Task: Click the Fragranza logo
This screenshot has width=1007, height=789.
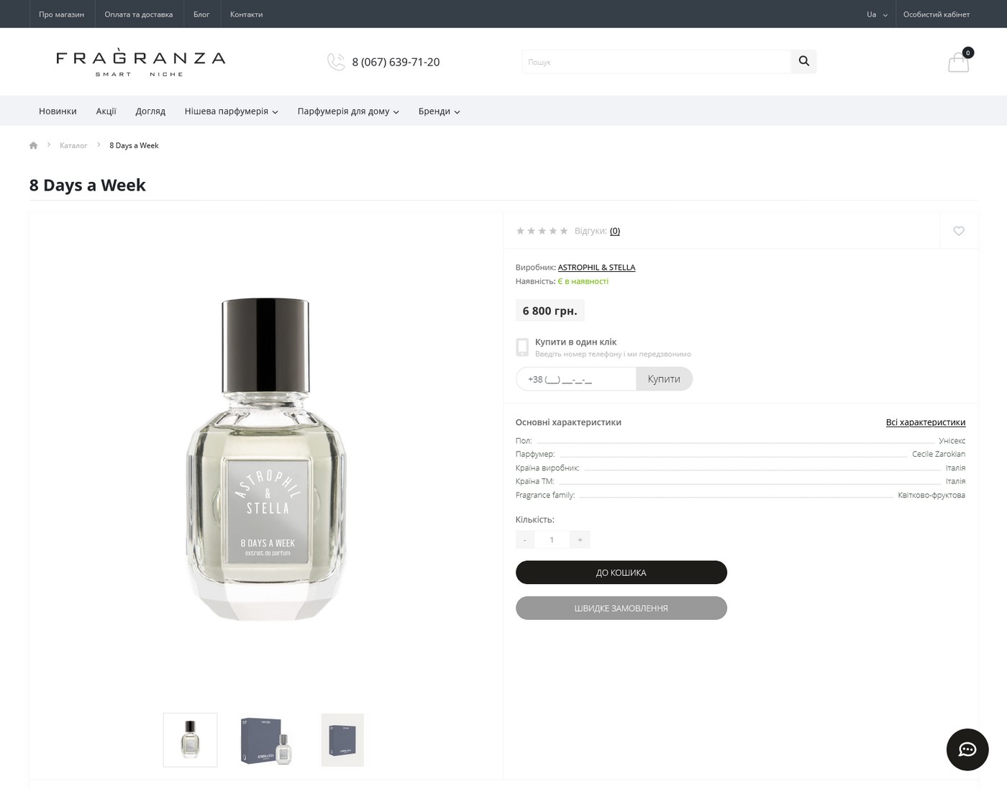Action: pos(141,62)
